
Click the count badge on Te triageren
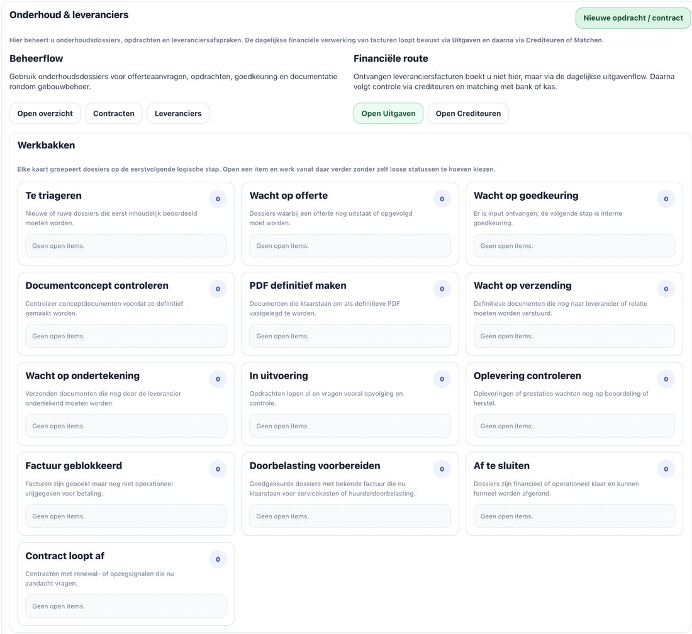[x=218, y=199]
